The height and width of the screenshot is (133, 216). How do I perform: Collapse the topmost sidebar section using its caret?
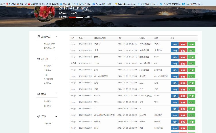(x=56, y=37)
